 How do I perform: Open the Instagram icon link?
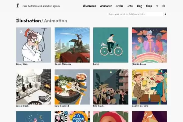point(163,6)
